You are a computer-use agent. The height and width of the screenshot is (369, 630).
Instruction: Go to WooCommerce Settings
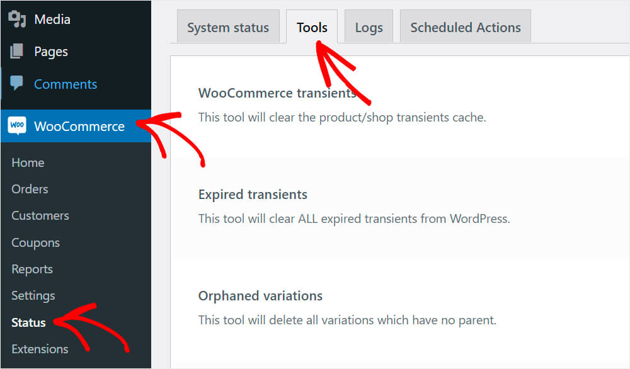pyautogui.click(x=33, y=295)
